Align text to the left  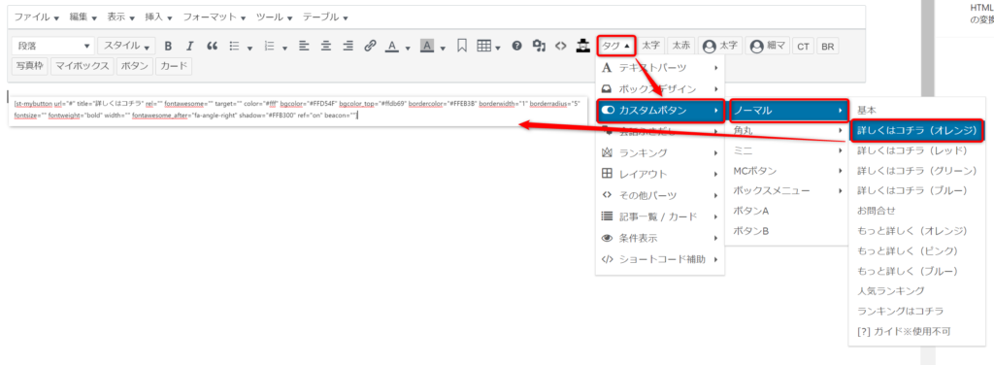[304, 46]
